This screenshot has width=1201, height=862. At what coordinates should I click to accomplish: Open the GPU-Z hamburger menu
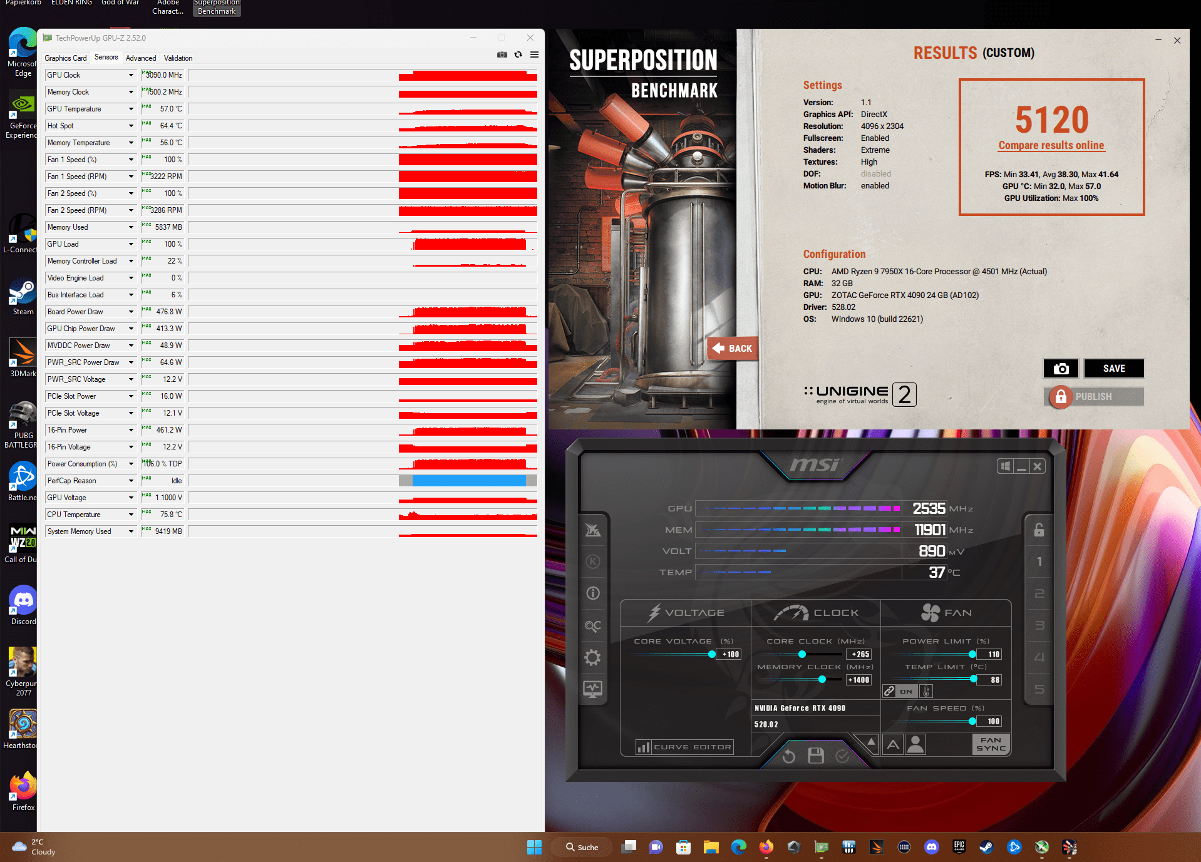[534, 55]
